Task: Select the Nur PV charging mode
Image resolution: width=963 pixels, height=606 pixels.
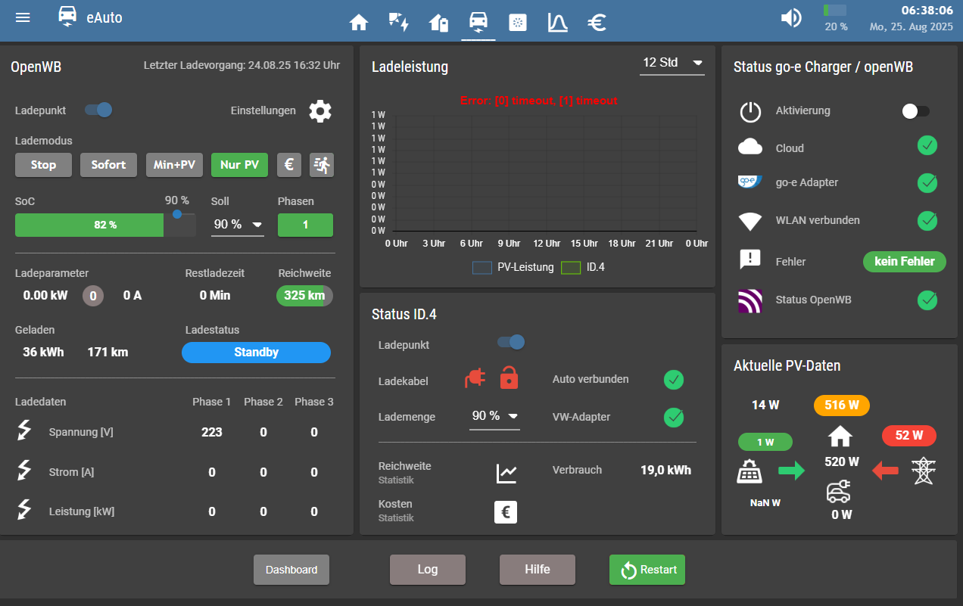Action: point(239,165)
